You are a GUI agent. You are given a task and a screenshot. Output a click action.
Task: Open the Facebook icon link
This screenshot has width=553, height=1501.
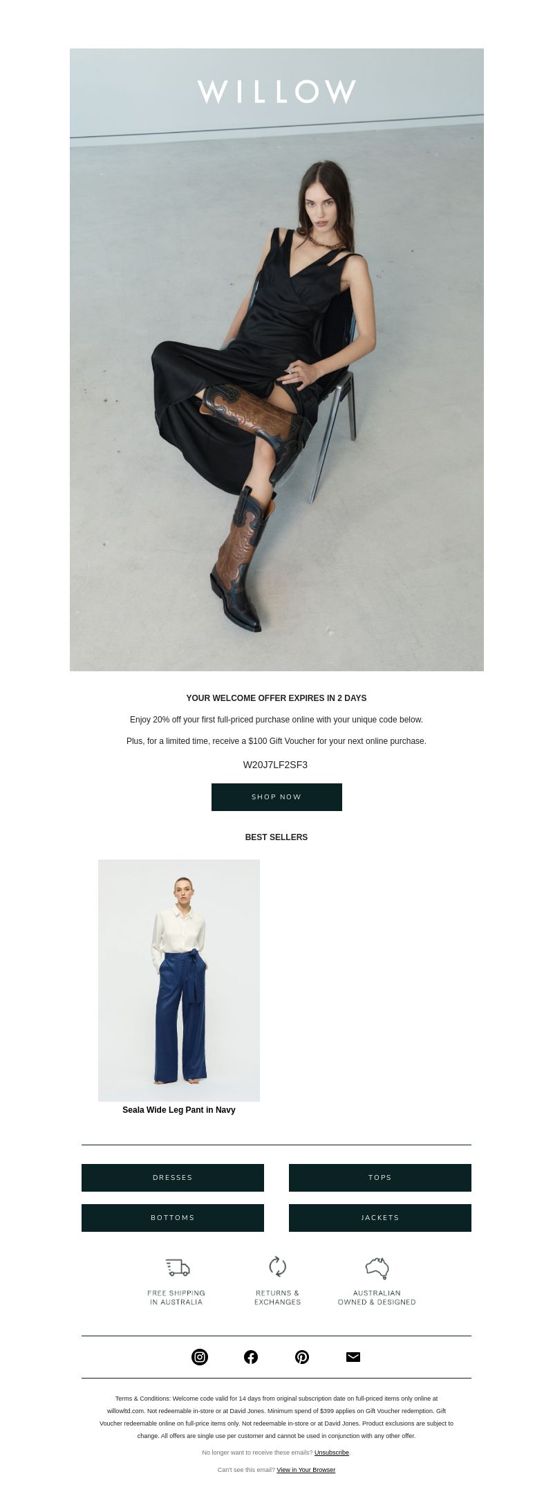tap(251, 1357)
